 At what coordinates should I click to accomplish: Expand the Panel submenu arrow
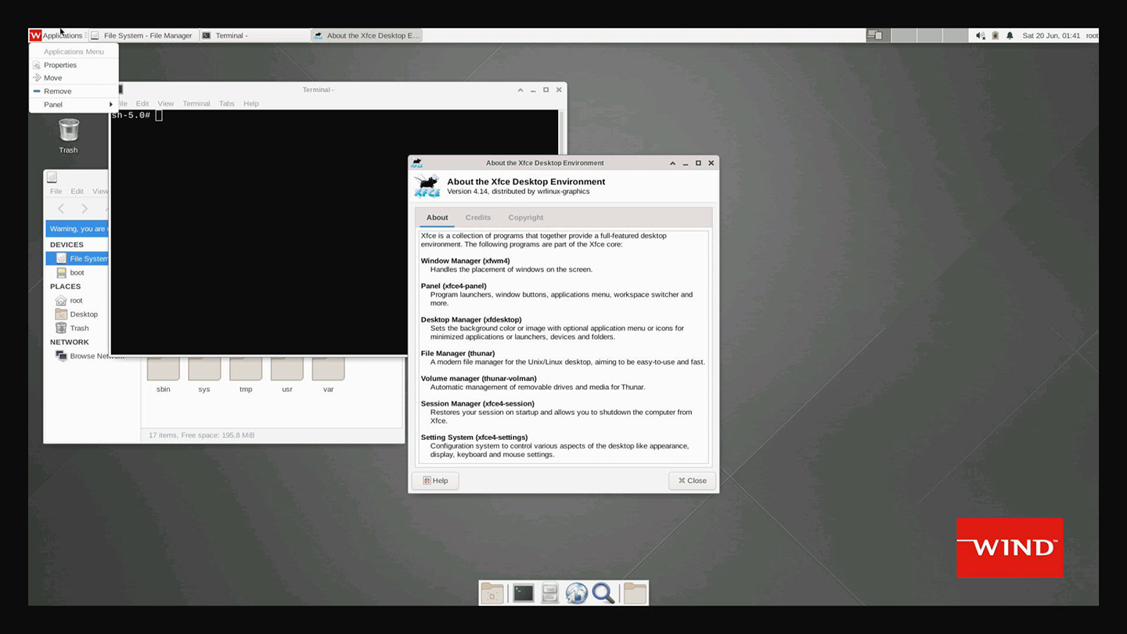click(x=111, y=104)
